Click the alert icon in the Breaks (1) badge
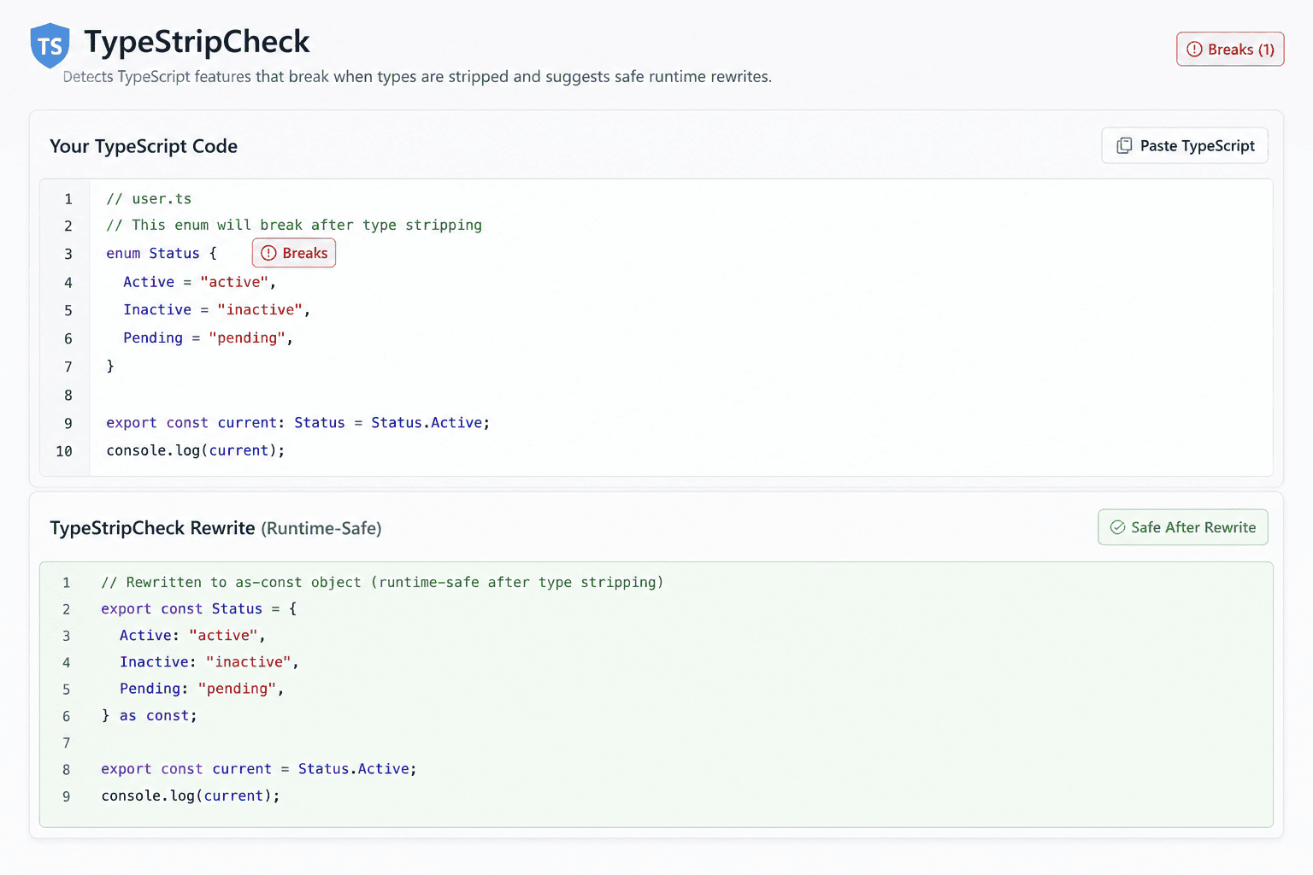Viewport: 1313px width, 875px height. (1194, 50)
